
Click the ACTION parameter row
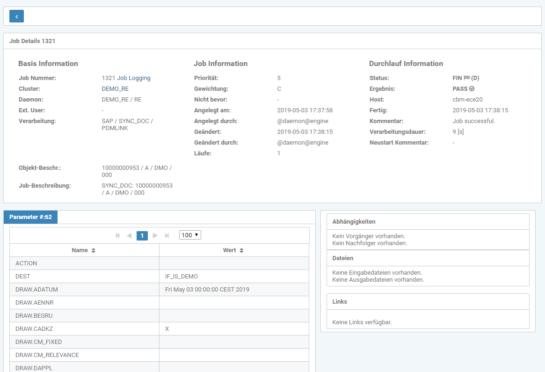[159, 263]
